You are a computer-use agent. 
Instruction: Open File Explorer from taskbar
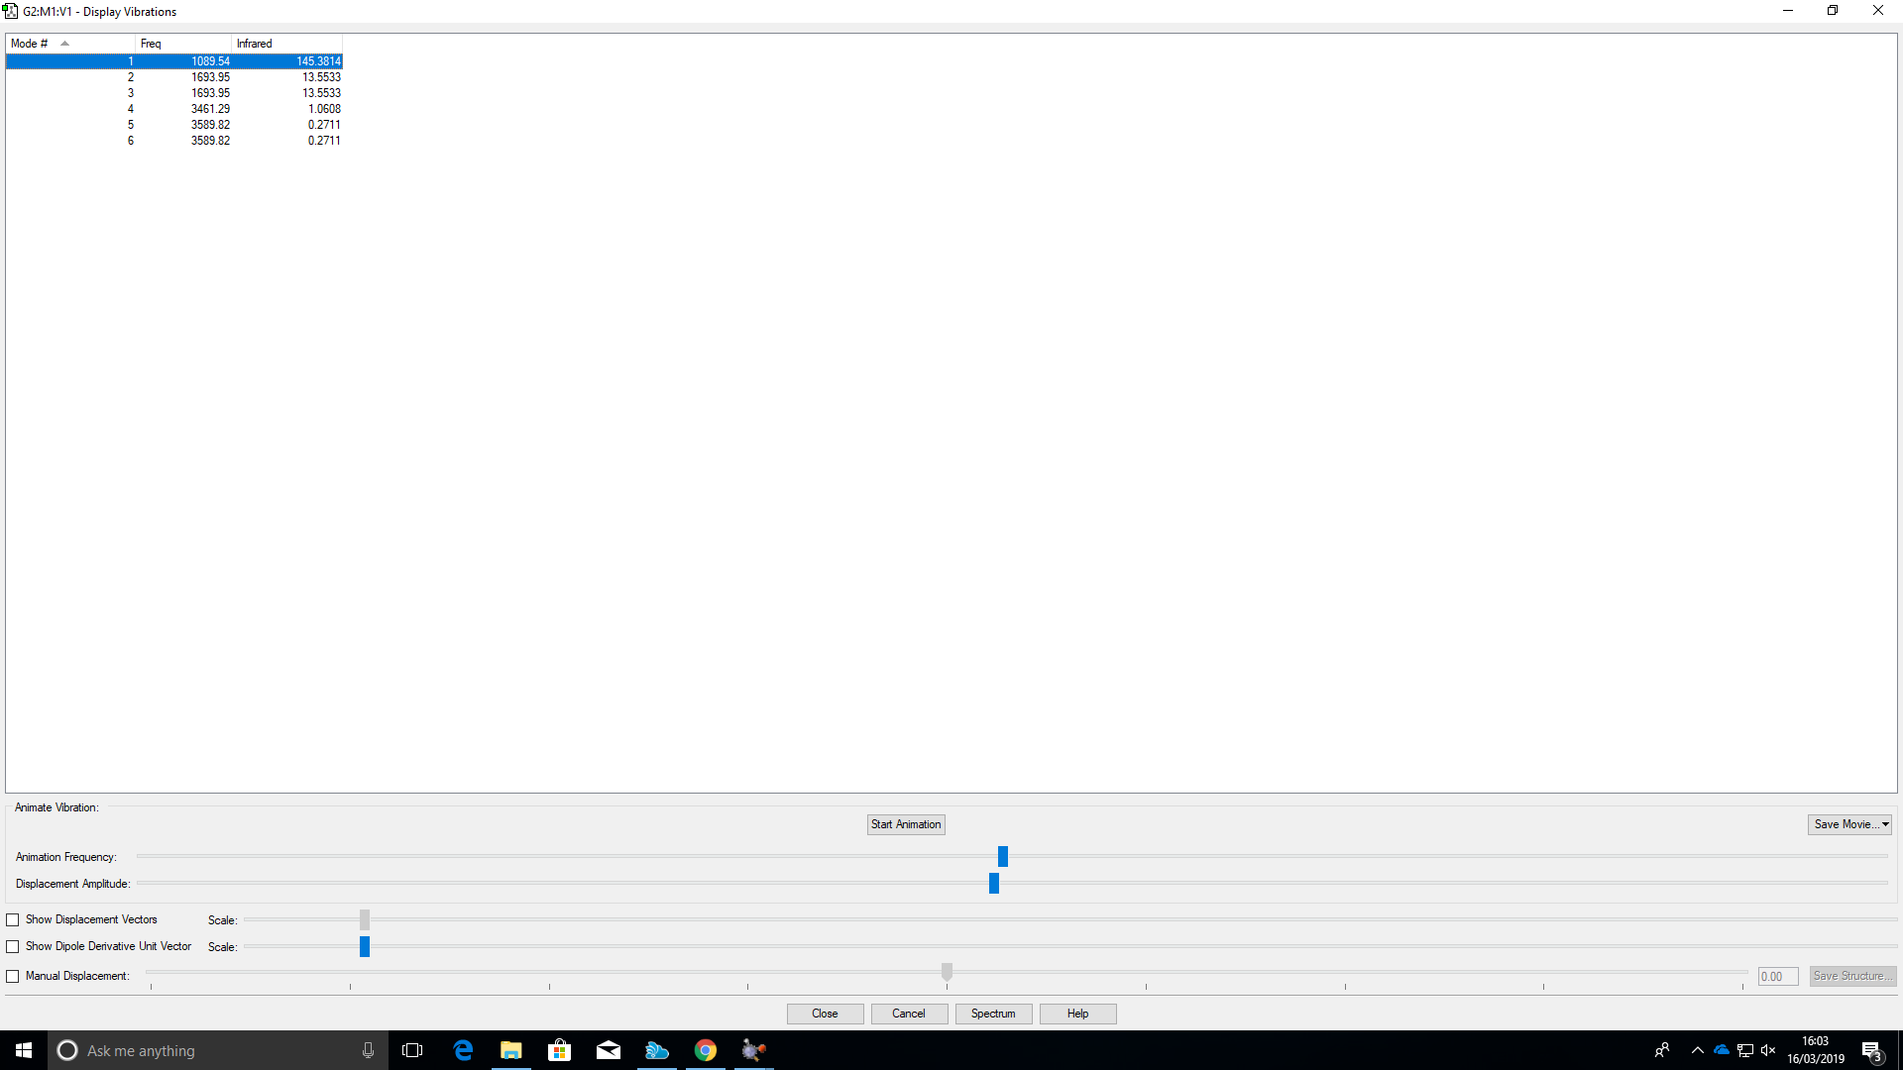pyautogui.click(x=510, y=1050)
